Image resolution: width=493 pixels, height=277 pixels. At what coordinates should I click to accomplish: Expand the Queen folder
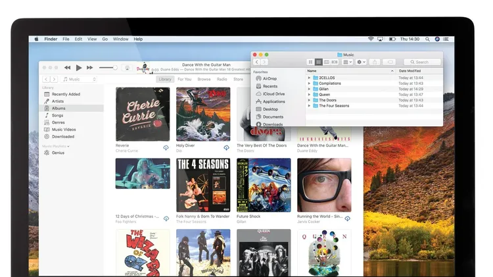[309, 95]
